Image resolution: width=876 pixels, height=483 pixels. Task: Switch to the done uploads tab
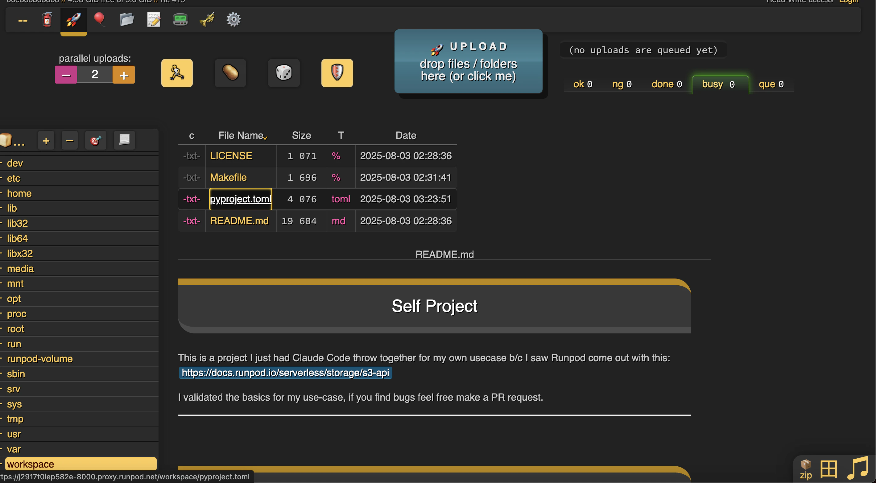[x=666, y=84]
